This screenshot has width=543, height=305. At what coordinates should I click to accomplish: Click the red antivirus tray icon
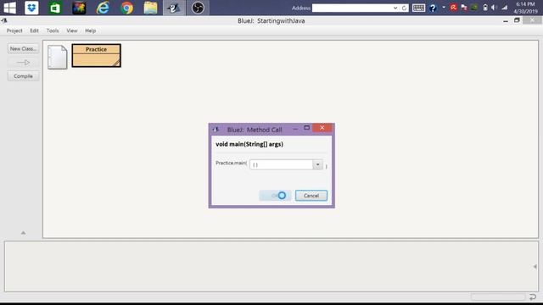453,8
